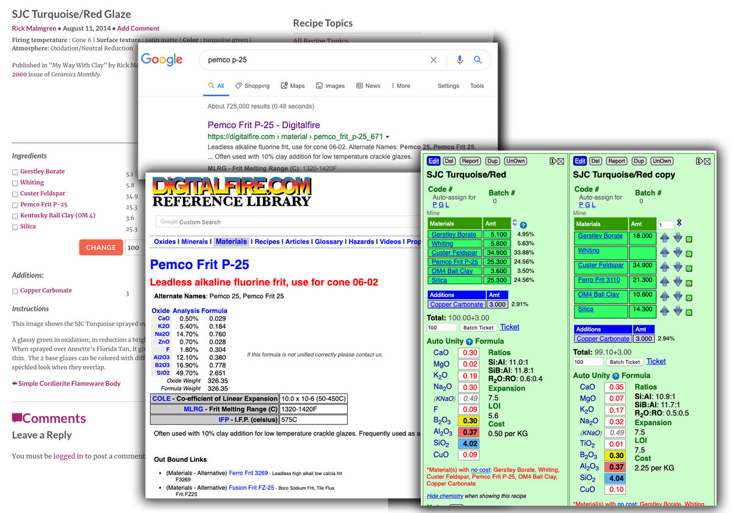The image size is (732, 513).
Task: Click the Google search magnifier icon
Action: 478,60
